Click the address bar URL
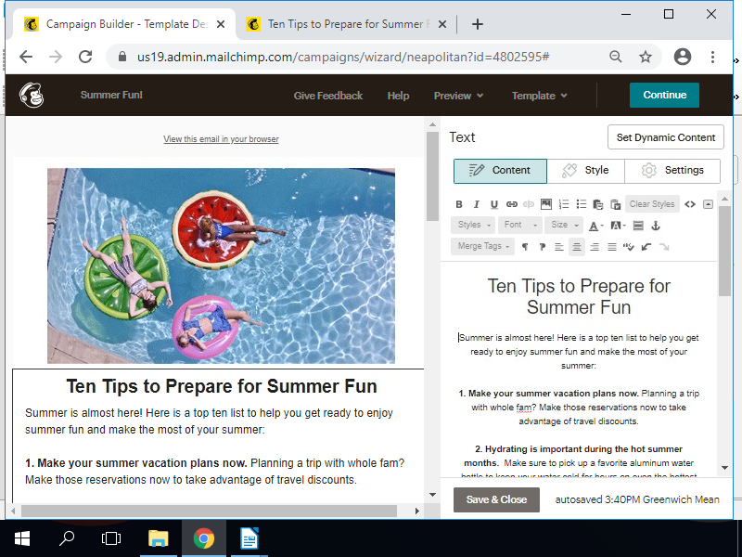The height and width of the screenshot is (557, 742). 343,57
